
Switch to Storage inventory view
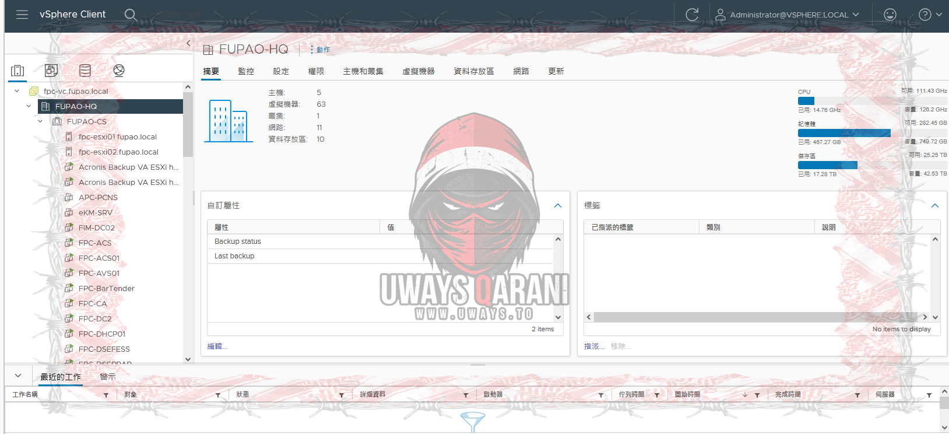click(x=85, y=71)
